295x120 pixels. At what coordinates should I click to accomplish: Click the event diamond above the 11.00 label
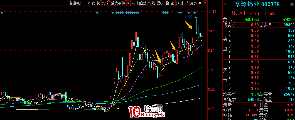(190, 13)
